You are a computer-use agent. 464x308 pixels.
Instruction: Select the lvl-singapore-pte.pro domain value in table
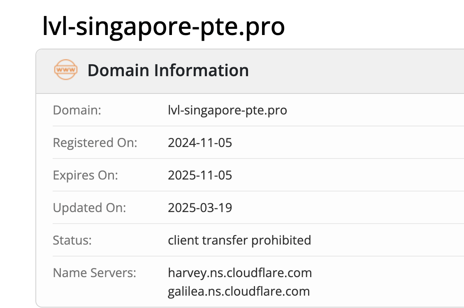coord(227,110)
